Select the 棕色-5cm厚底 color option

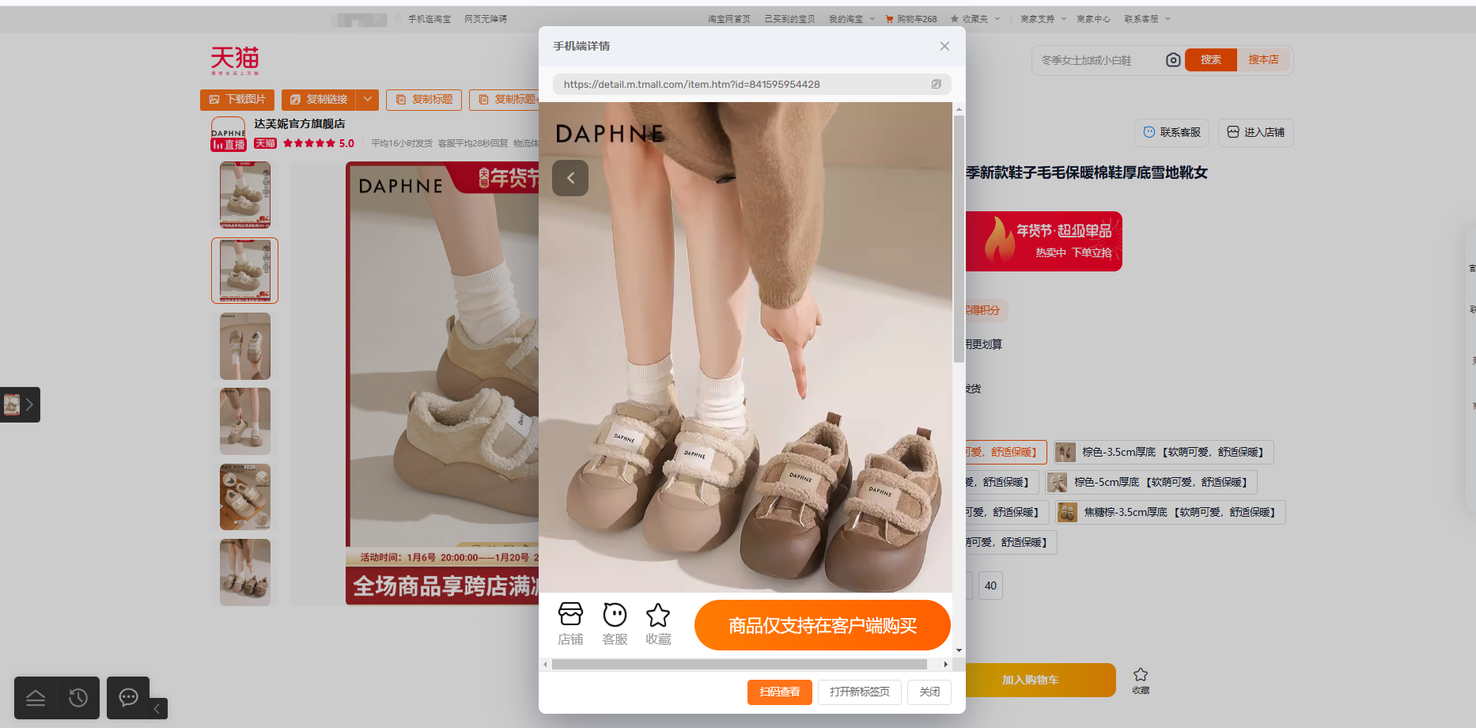click(x=1152, y=482)
